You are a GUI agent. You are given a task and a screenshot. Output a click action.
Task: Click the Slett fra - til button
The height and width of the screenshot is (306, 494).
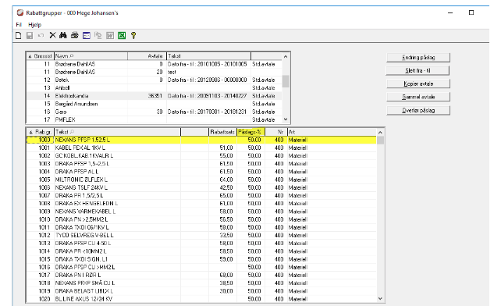418,70
